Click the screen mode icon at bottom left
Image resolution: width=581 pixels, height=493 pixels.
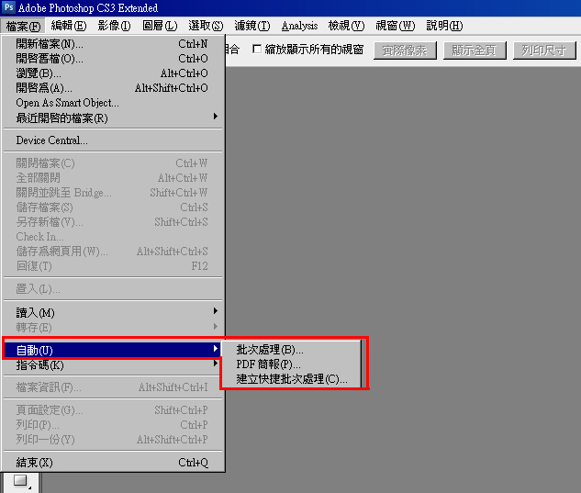click(20, 481)
